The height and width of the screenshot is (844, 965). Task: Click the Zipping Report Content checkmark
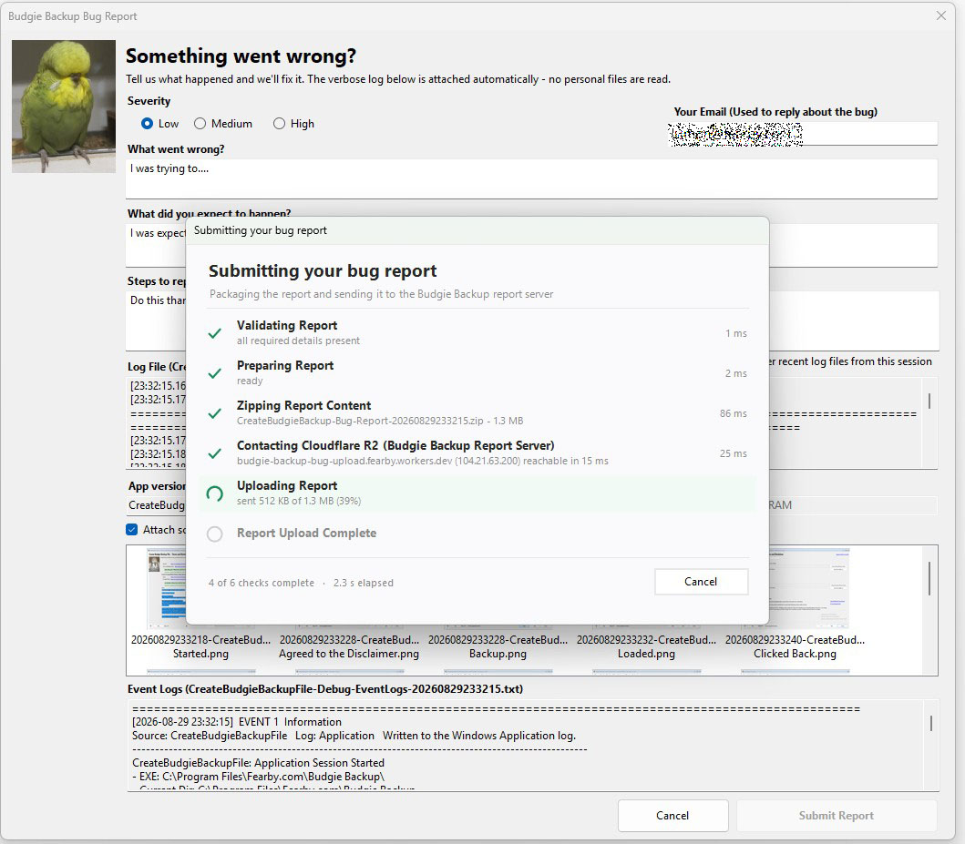pyautogui.click(x=214, y=413)
